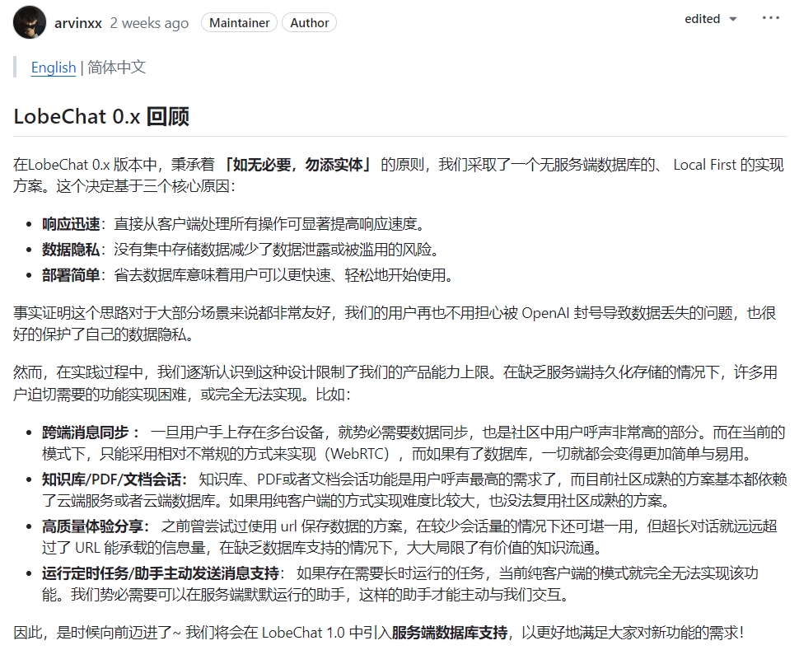Open the arvinxx username link
The width and height of the screenshot is (799, 650).
pos(78,23)
